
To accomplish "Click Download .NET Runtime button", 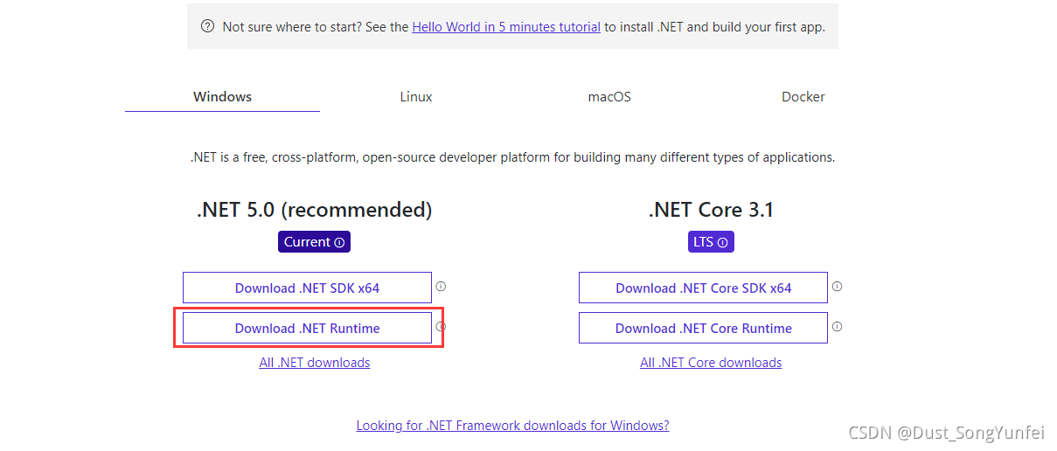I will [307, 328].
